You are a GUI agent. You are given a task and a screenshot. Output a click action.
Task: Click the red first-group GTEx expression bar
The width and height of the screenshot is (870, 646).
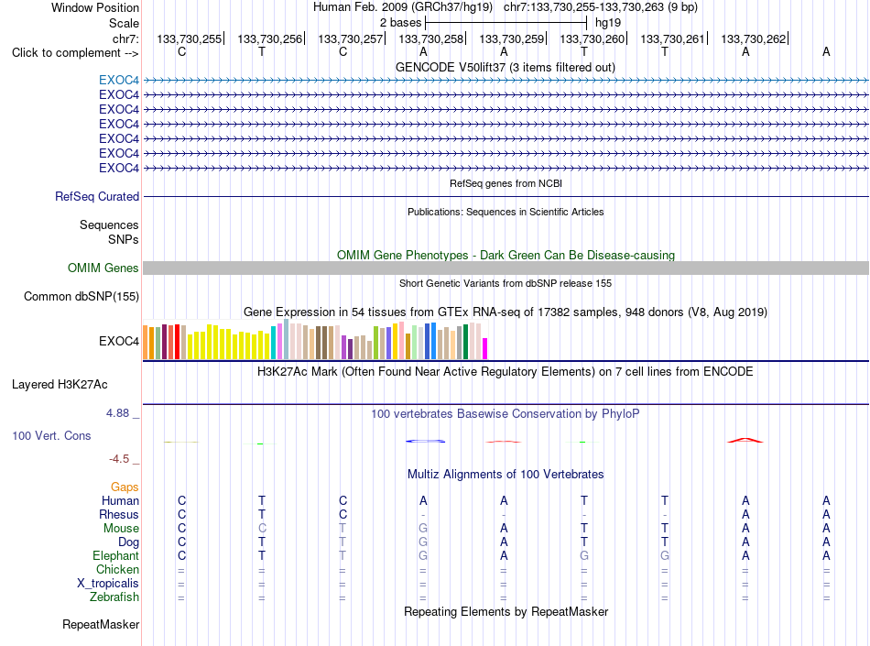click(177, 342)
